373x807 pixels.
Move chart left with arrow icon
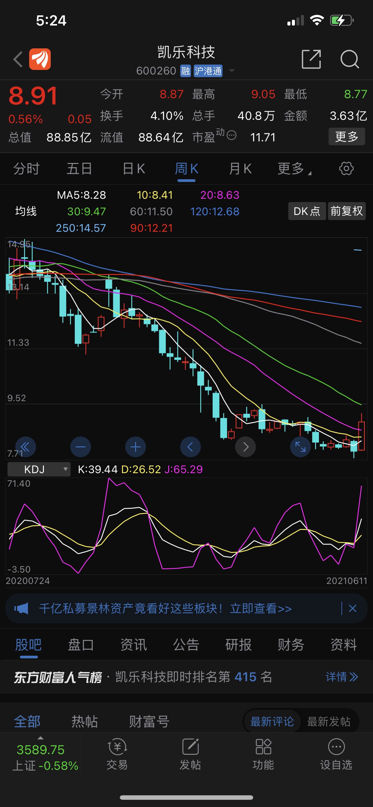pyautogui.click(x=190, y=447)
